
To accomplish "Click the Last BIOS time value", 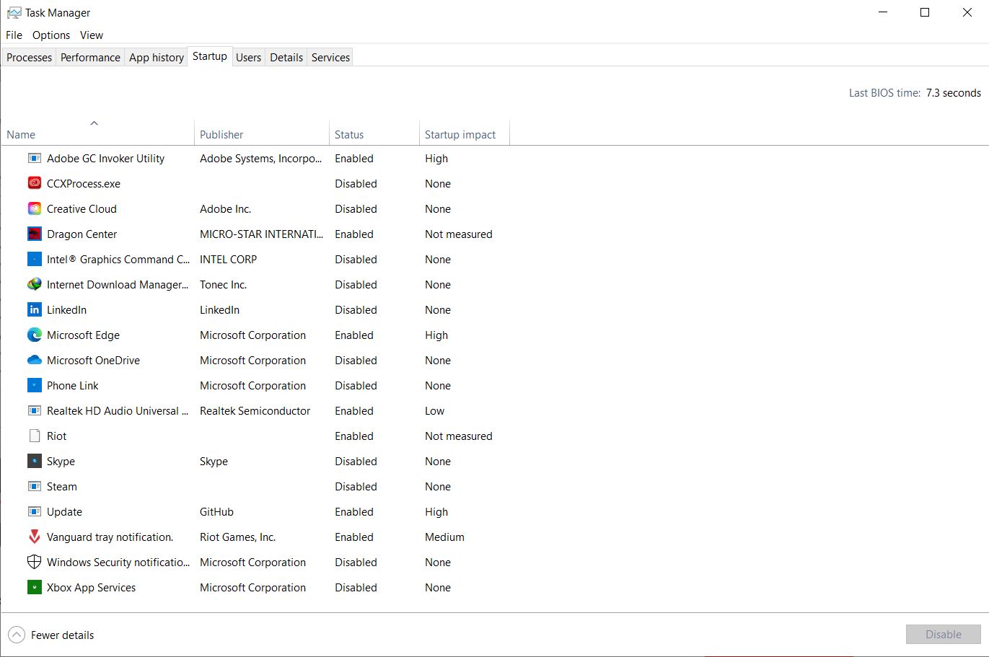I will coord(954,92).
